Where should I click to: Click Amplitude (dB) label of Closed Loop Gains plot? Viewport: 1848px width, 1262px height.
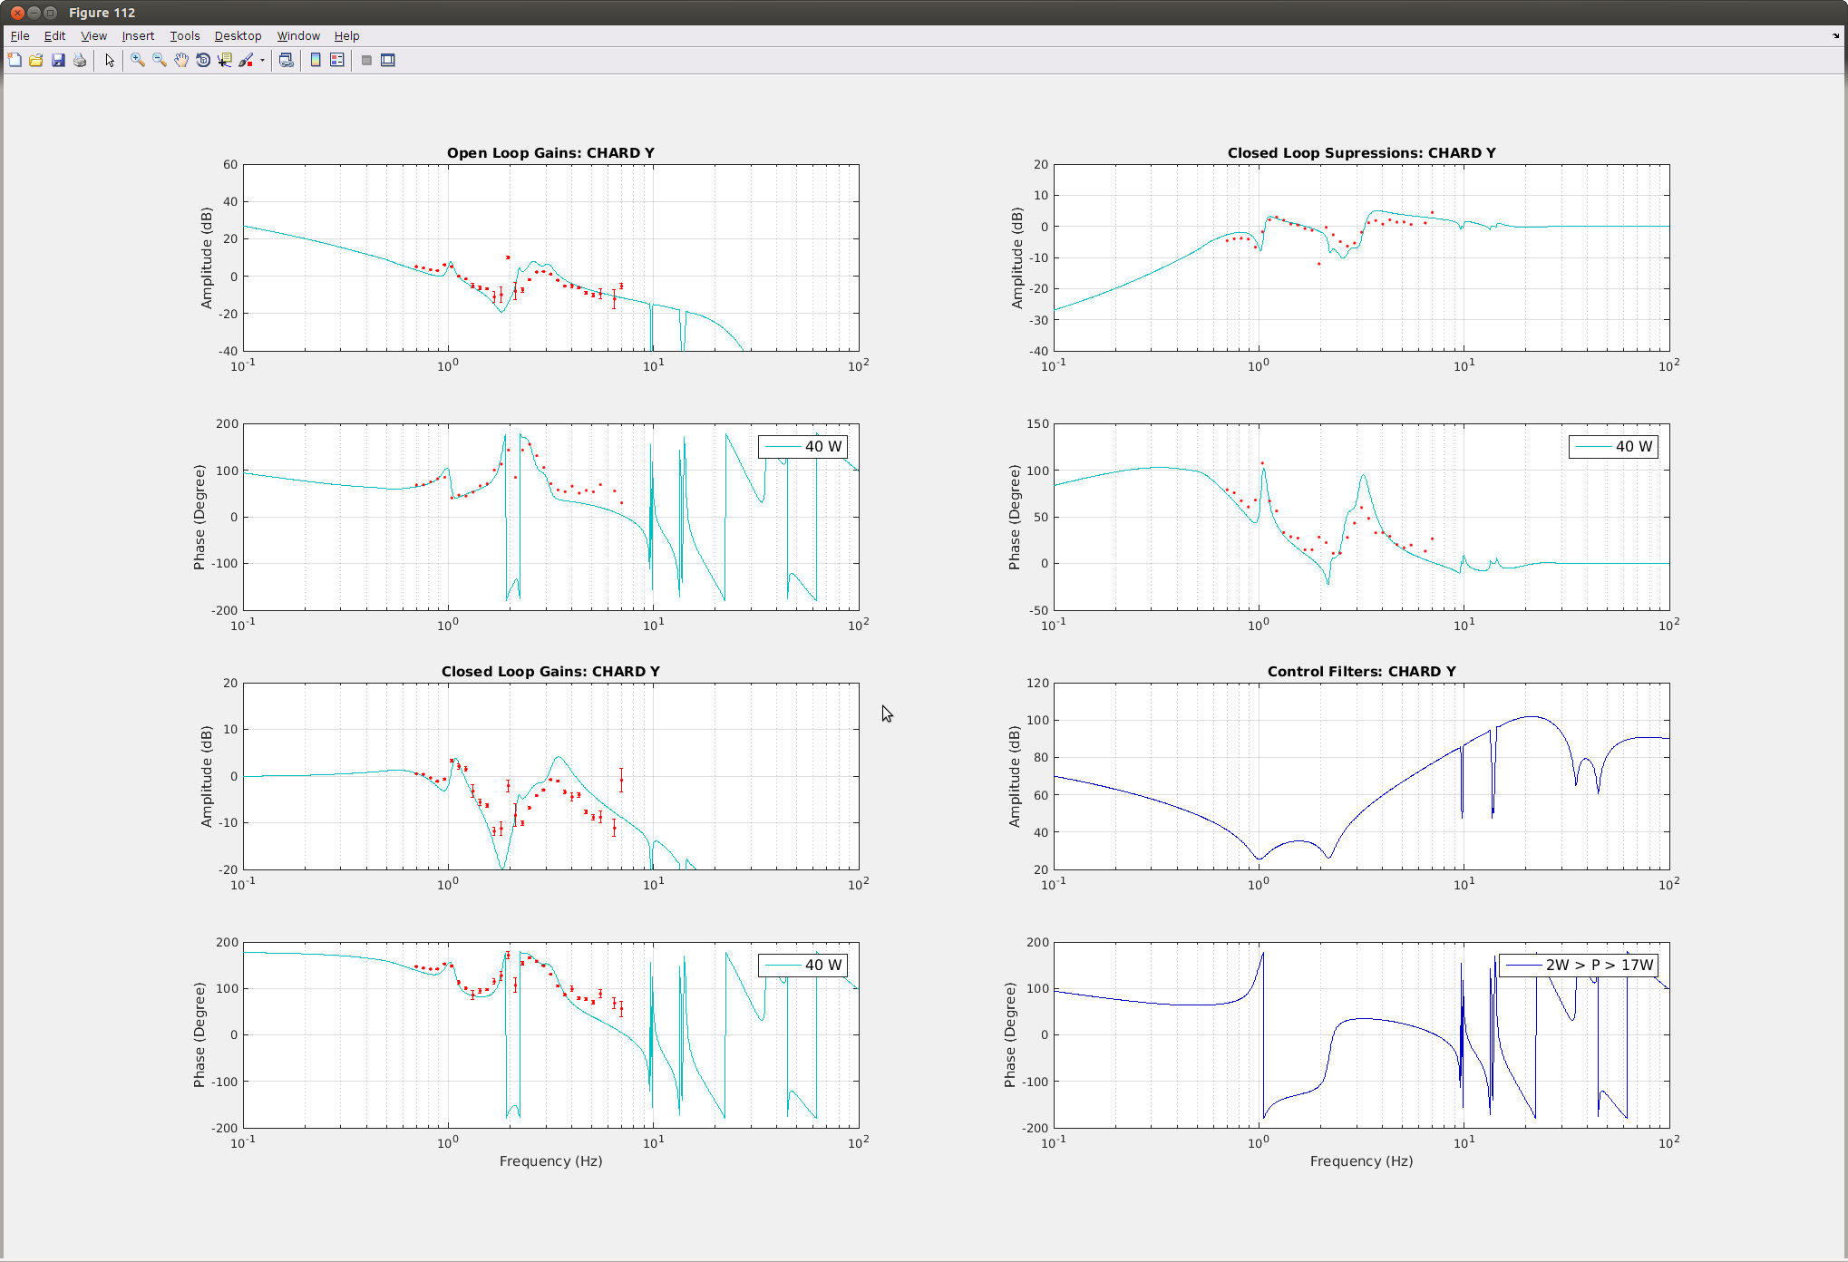(207, 777)
